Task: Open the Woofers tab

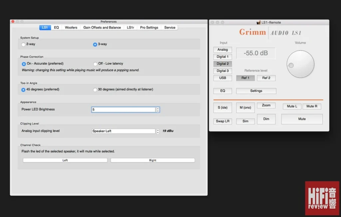Action: tap(71, 28)
